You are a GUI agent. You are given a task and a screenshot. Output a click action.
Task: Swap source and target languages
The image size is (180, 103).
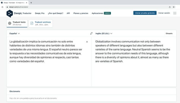click(x=91, y=33)
